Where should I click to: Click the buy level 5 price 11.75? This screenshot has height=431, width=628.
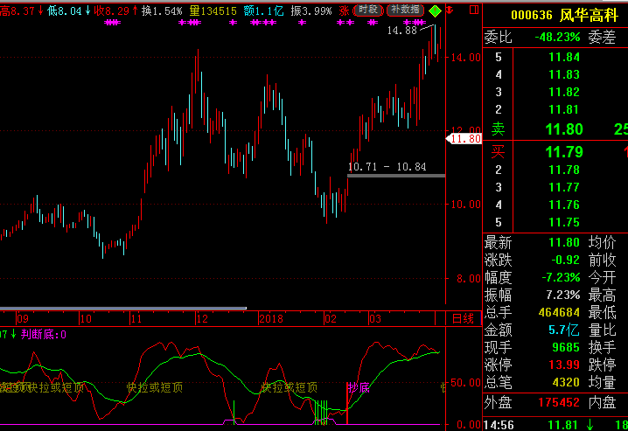pos(564,223)
